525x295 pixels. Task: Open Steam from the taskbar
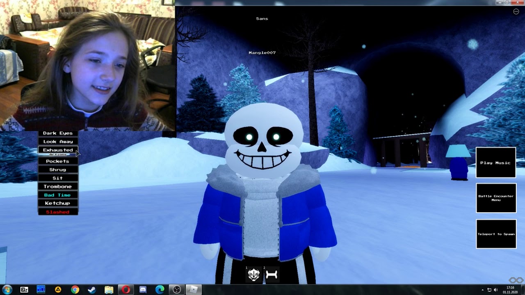(x=92, y=290)
